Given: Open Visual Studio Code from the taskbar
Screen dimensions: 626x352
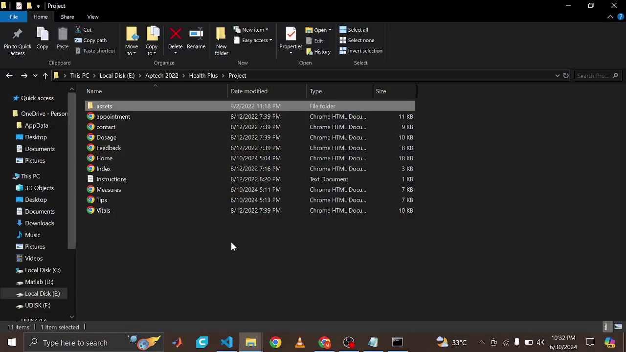Looking at the screenshot, I should [x=226, y=342].
